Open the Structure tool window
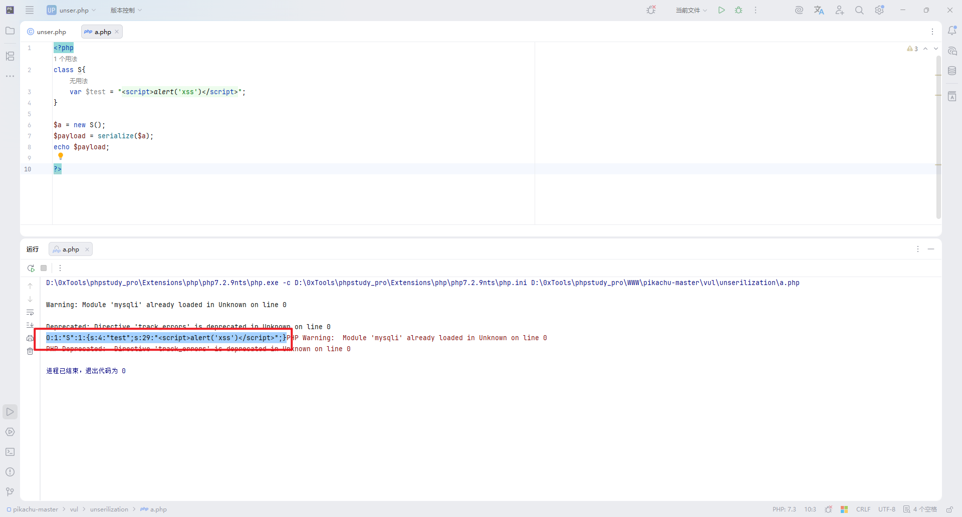 pos(10,56)
